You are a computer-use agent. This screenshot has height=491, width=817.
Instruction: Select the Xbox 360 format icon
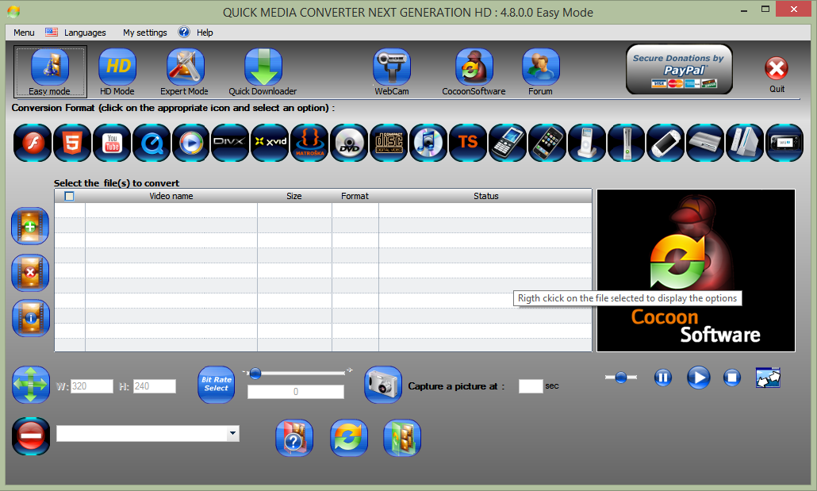tap(627, 142)
